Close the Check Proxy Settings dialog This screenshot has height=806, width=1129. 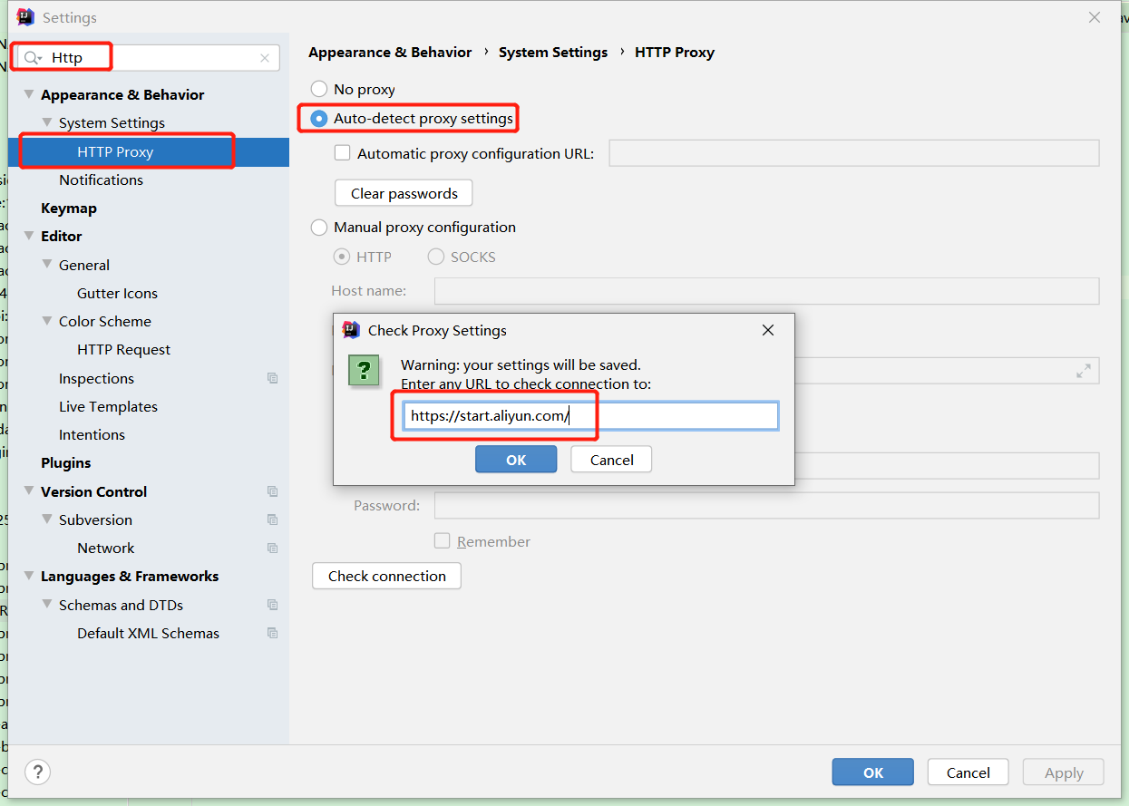tap(768, 330)
